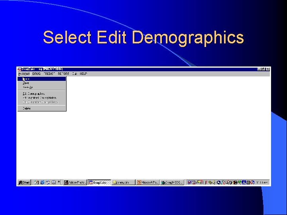This screenshot has height=215, width=287.
Task: Click the Windows Start button
Action: [24, 182]
